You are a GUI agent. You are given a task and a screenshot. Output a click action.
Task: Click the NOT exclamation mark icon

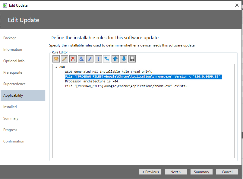tap(98, 59)
